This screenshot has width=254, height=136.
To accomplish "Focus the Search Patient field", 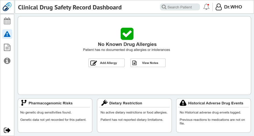I will [x=180, y=7].
